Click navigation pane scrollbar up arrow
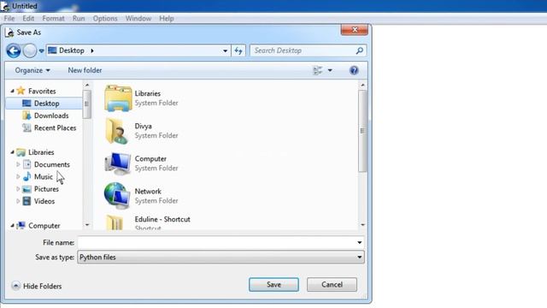This screenshot has width=547, height=308. tap(87, 85)
